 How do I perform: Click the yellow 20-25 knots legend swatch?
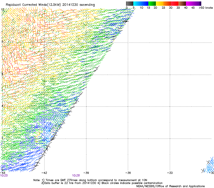point(160,3)
